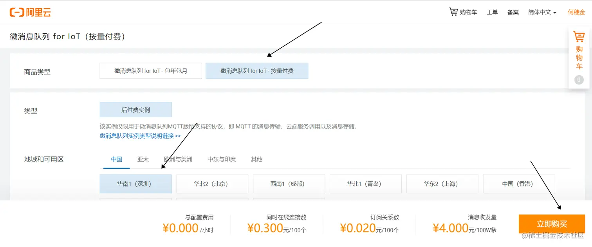The width and height of the screenshot is (592, 247).
Task: Click the cart count badge 0
Action: click(x=579, y=80)
